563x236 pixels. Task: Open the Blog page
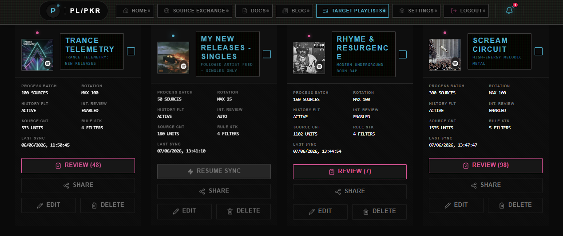coord(294,11)
